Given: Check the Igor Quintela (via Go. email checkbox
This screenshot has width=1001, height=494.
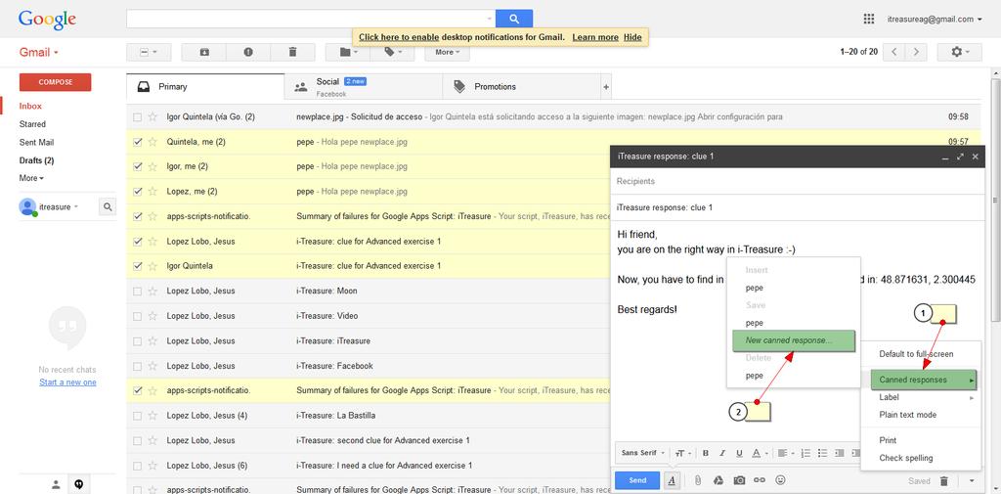Looking at the screenshot, I should (x=137, y=117).
